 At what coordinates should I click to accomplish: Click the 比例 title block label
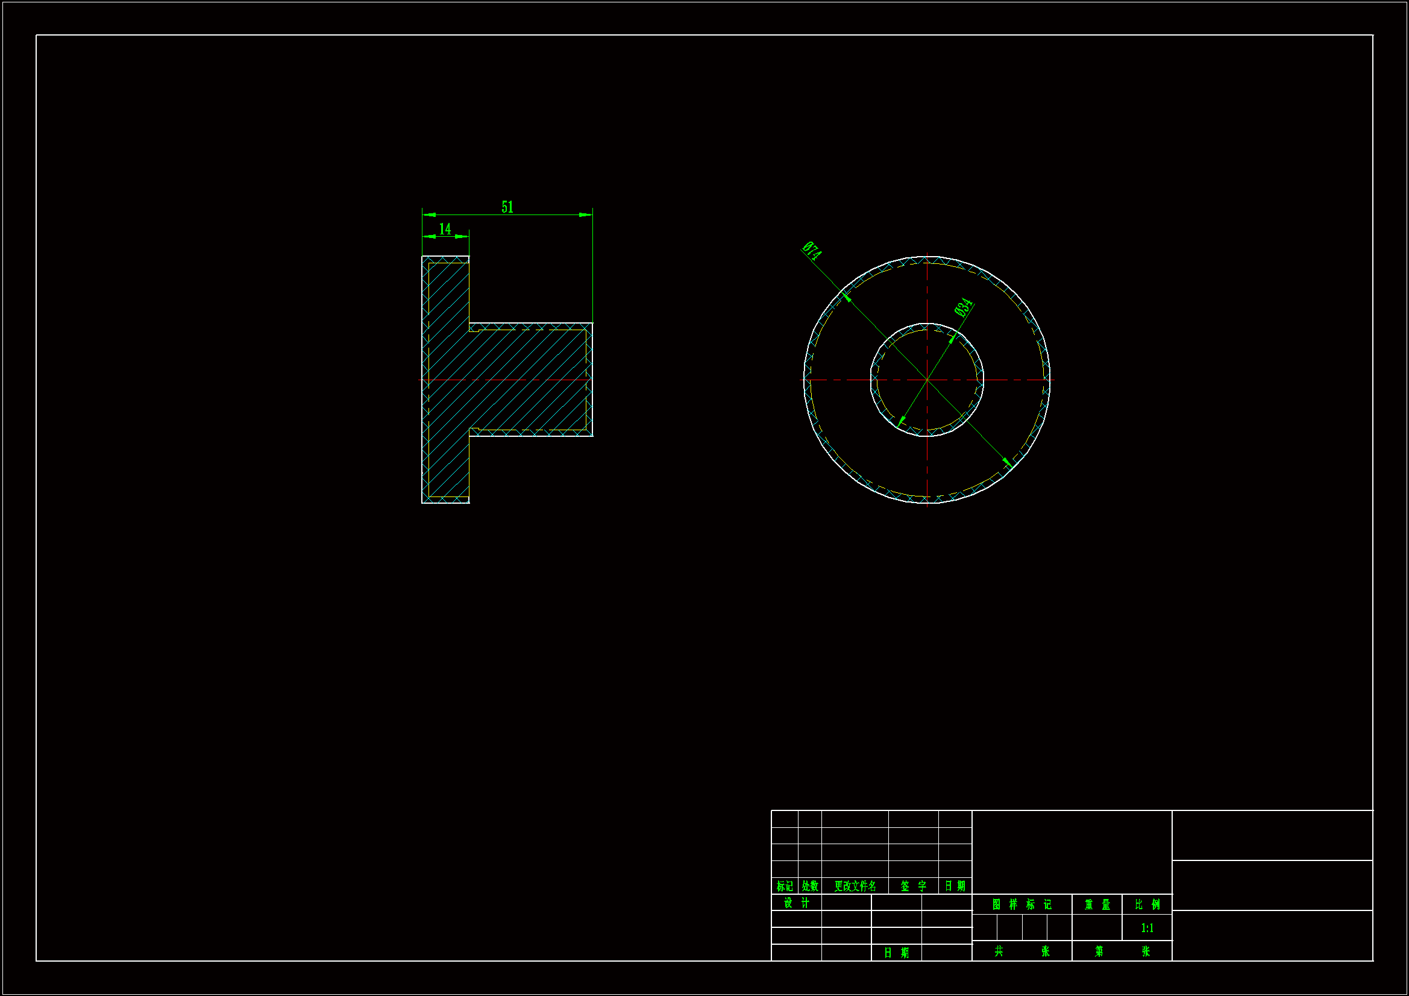[x=1147, y=904]
